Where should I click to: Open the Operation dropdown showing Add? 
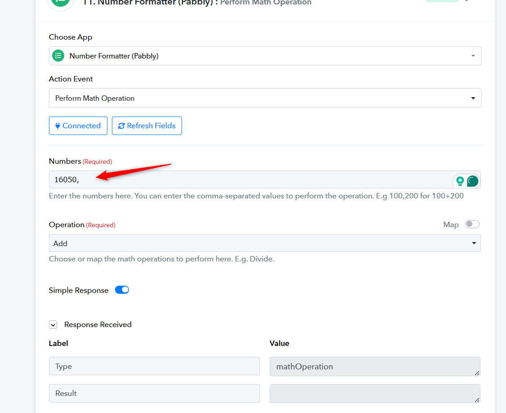click(x=265, y=243)
